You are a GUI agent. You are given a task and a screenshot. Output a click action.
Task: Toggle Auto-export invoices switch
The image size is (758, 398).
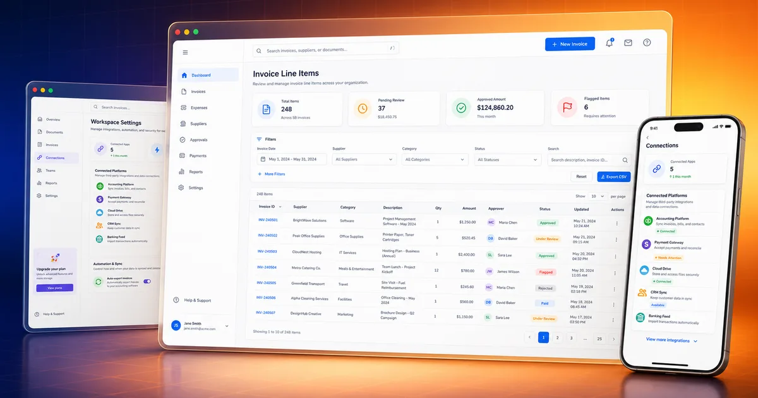(x=147, y=281)
